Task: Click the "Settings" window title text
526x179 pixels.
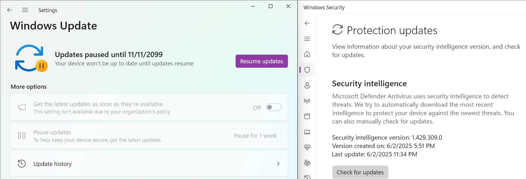Action: pyautogui.click(x=48, y=10)
